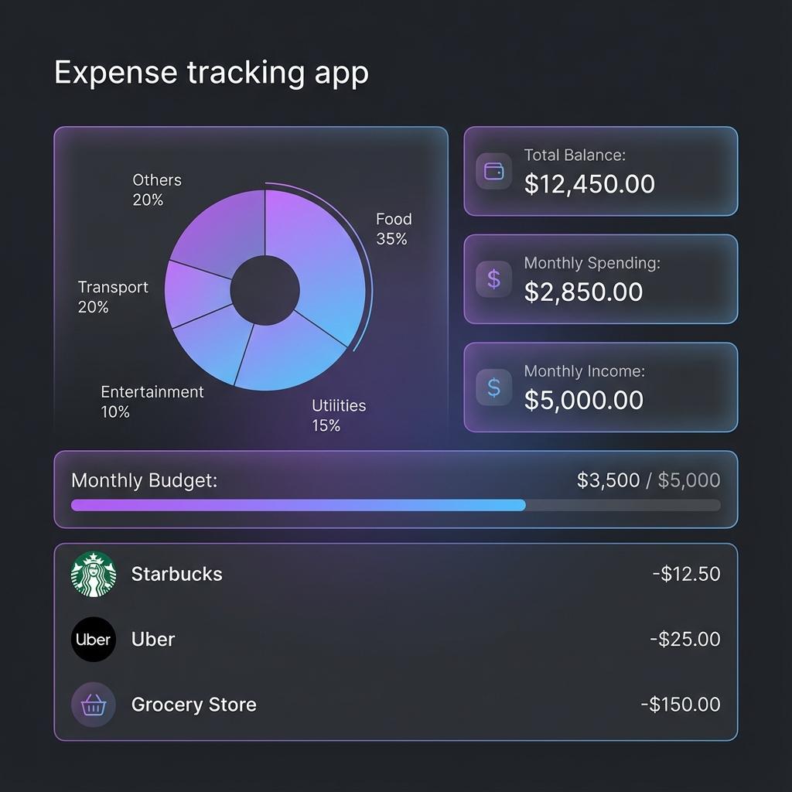Click the Starbucks logo in transactions

[93, 574]
